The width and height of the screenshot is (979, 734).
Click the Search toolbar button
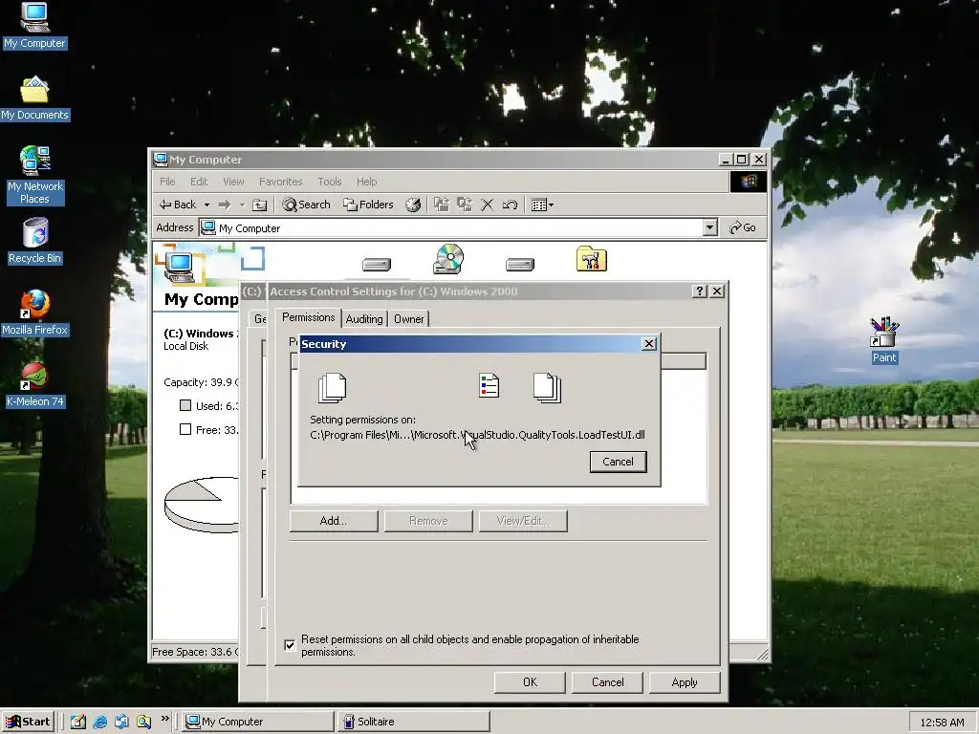[306, 205]
